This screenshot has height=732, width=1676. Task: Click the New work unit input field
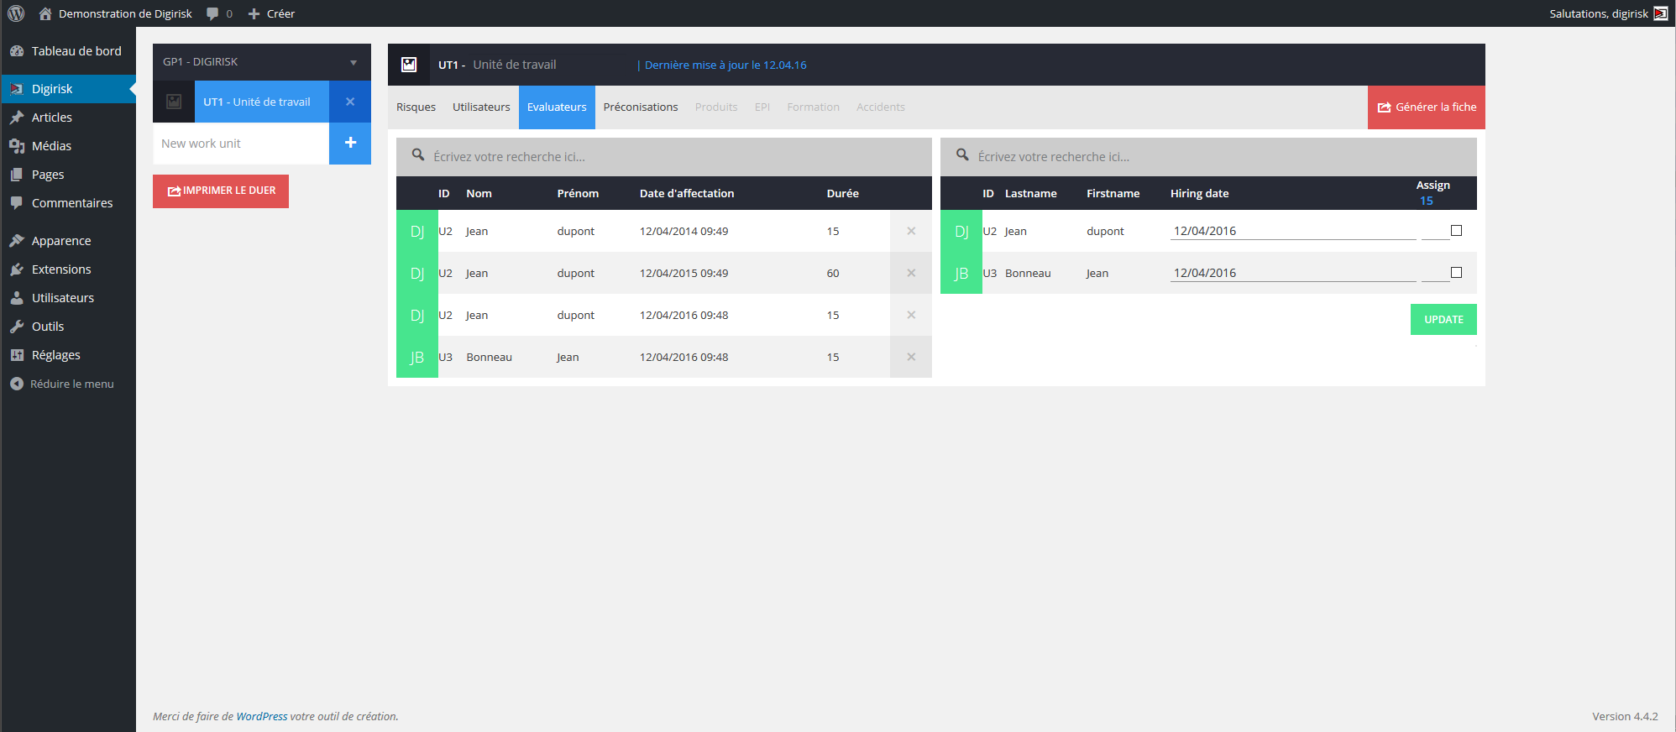[241, 144]
